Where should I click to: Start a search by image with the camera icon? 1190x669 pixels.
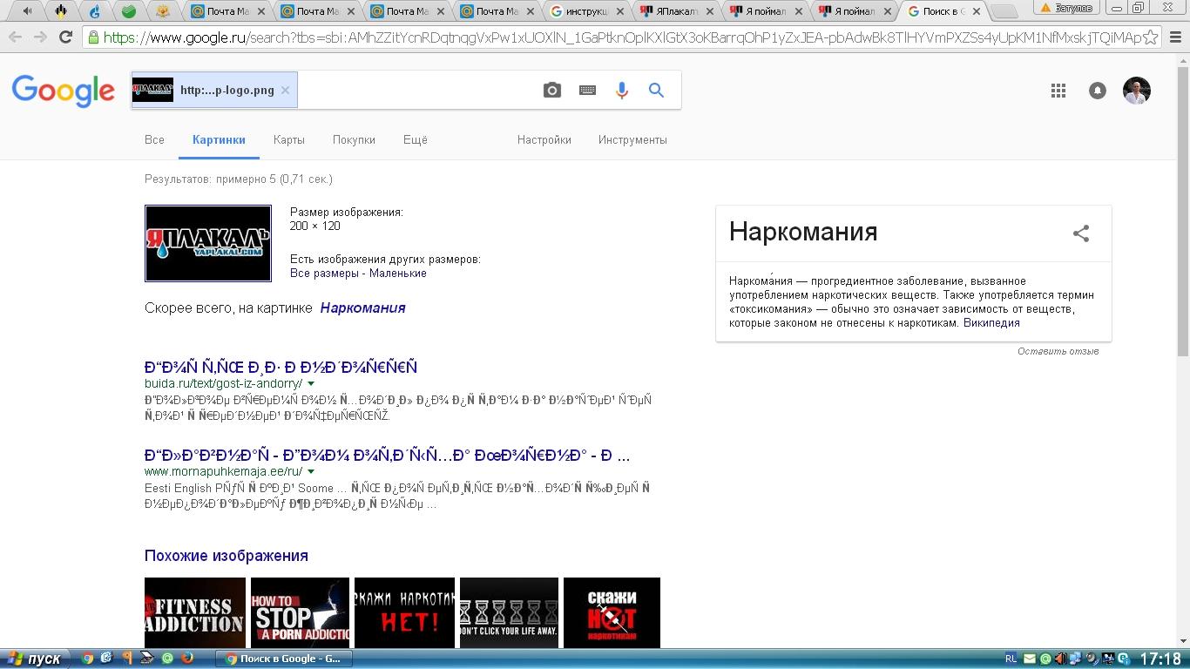click(x=552, y=91)
